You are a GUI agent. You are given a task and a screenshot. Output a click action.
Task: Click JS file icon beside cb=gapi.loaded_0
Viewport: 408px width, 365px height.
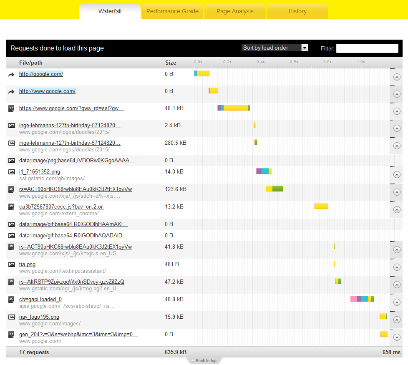click(x=12, y=300)
